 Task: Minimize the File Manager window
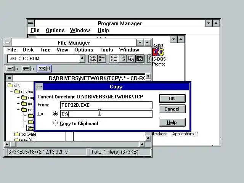140,43
